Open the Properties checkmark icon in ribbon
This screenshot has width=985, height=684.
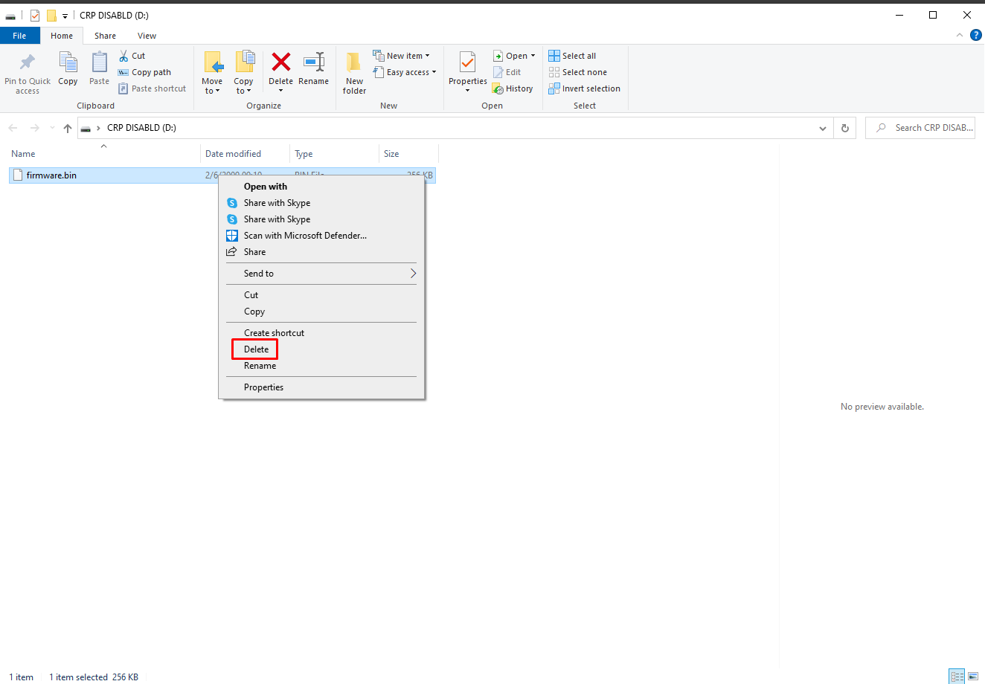click(467, 64)
